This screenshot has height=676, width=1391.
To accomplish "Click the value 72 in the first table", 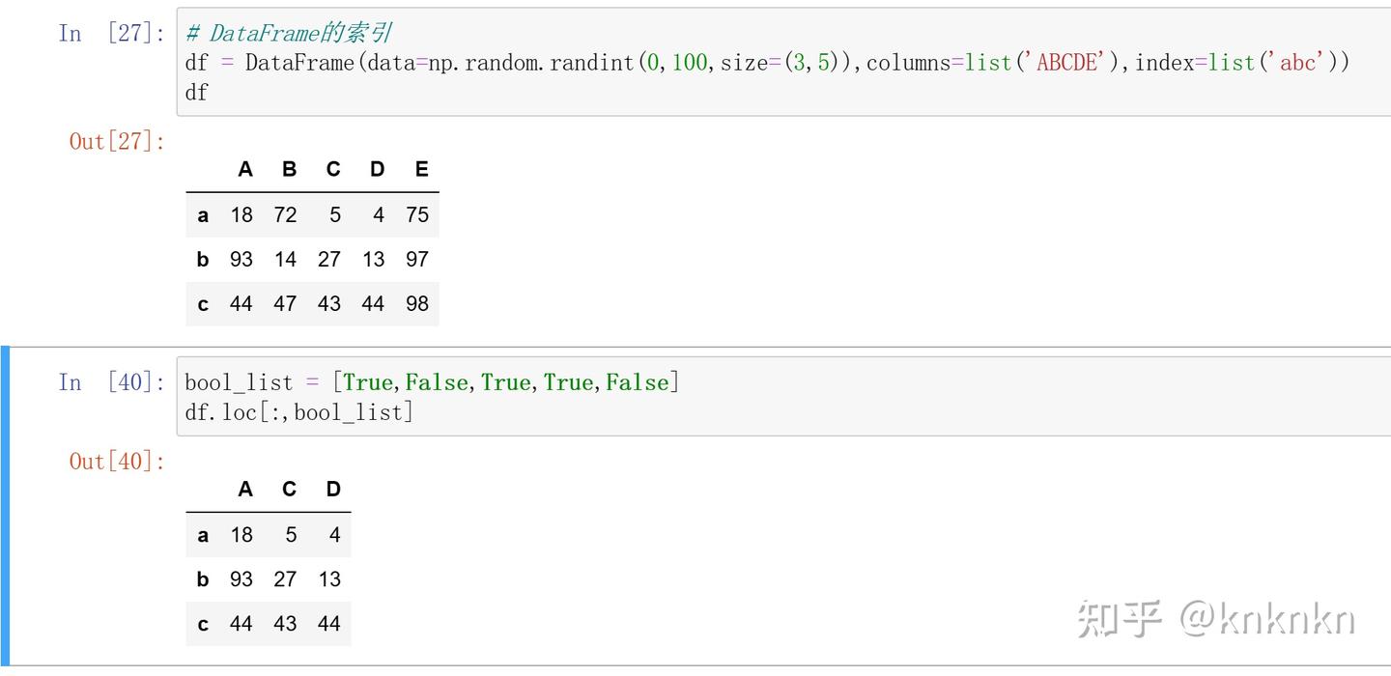I will coord(285,214).
